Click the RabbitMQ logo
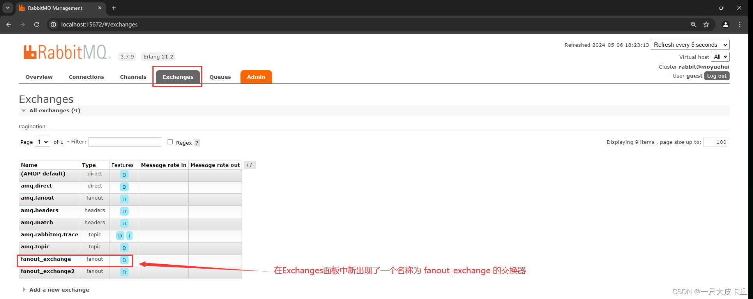This screenshot has height=299, width=753. tap(67, 52)
